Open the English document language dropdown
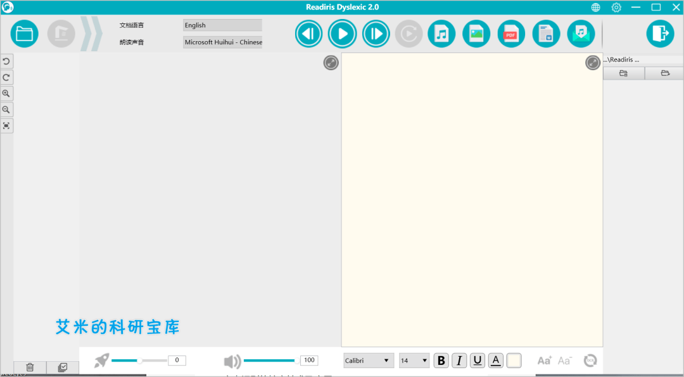This screenshot has height=377, width=684. [x=222, y=25]
